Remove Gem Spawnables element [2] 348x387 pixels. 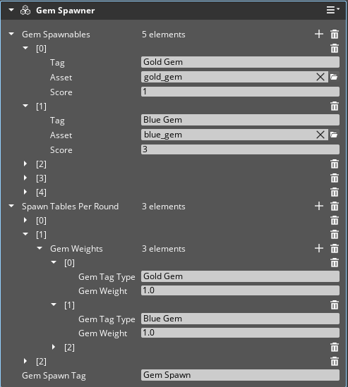tap(335, 164)
